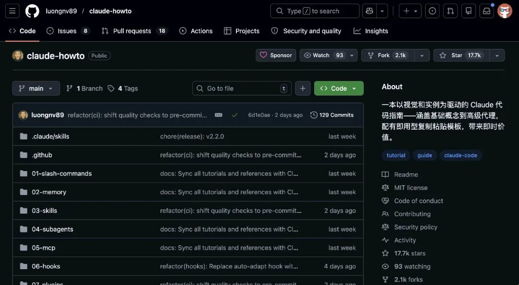Click the add file plus button

tap(303, 88)
